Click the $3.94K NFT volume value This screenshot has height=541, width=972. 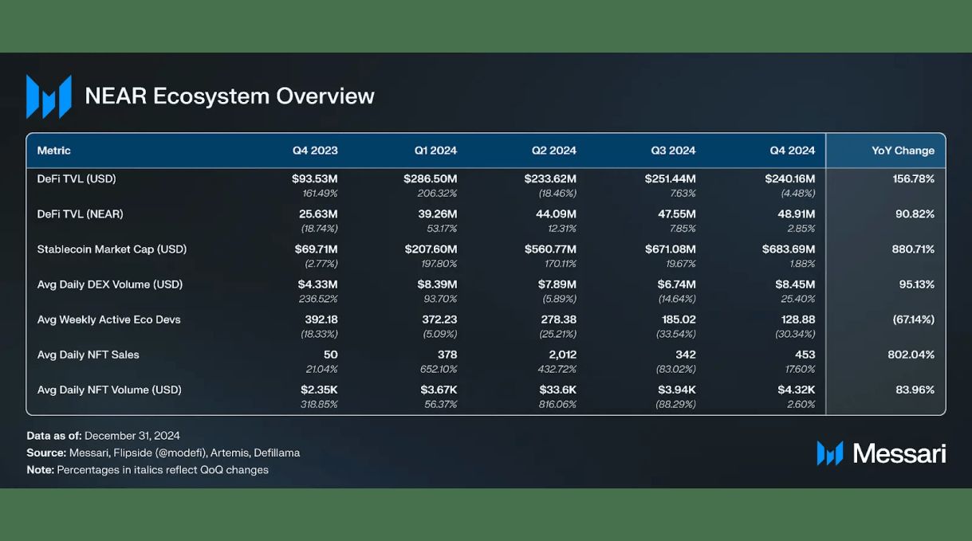[x=676, y=390]
